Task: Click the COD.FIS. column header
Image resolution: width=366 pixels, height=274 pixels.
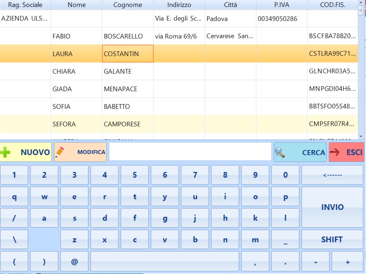Action: 332,5
